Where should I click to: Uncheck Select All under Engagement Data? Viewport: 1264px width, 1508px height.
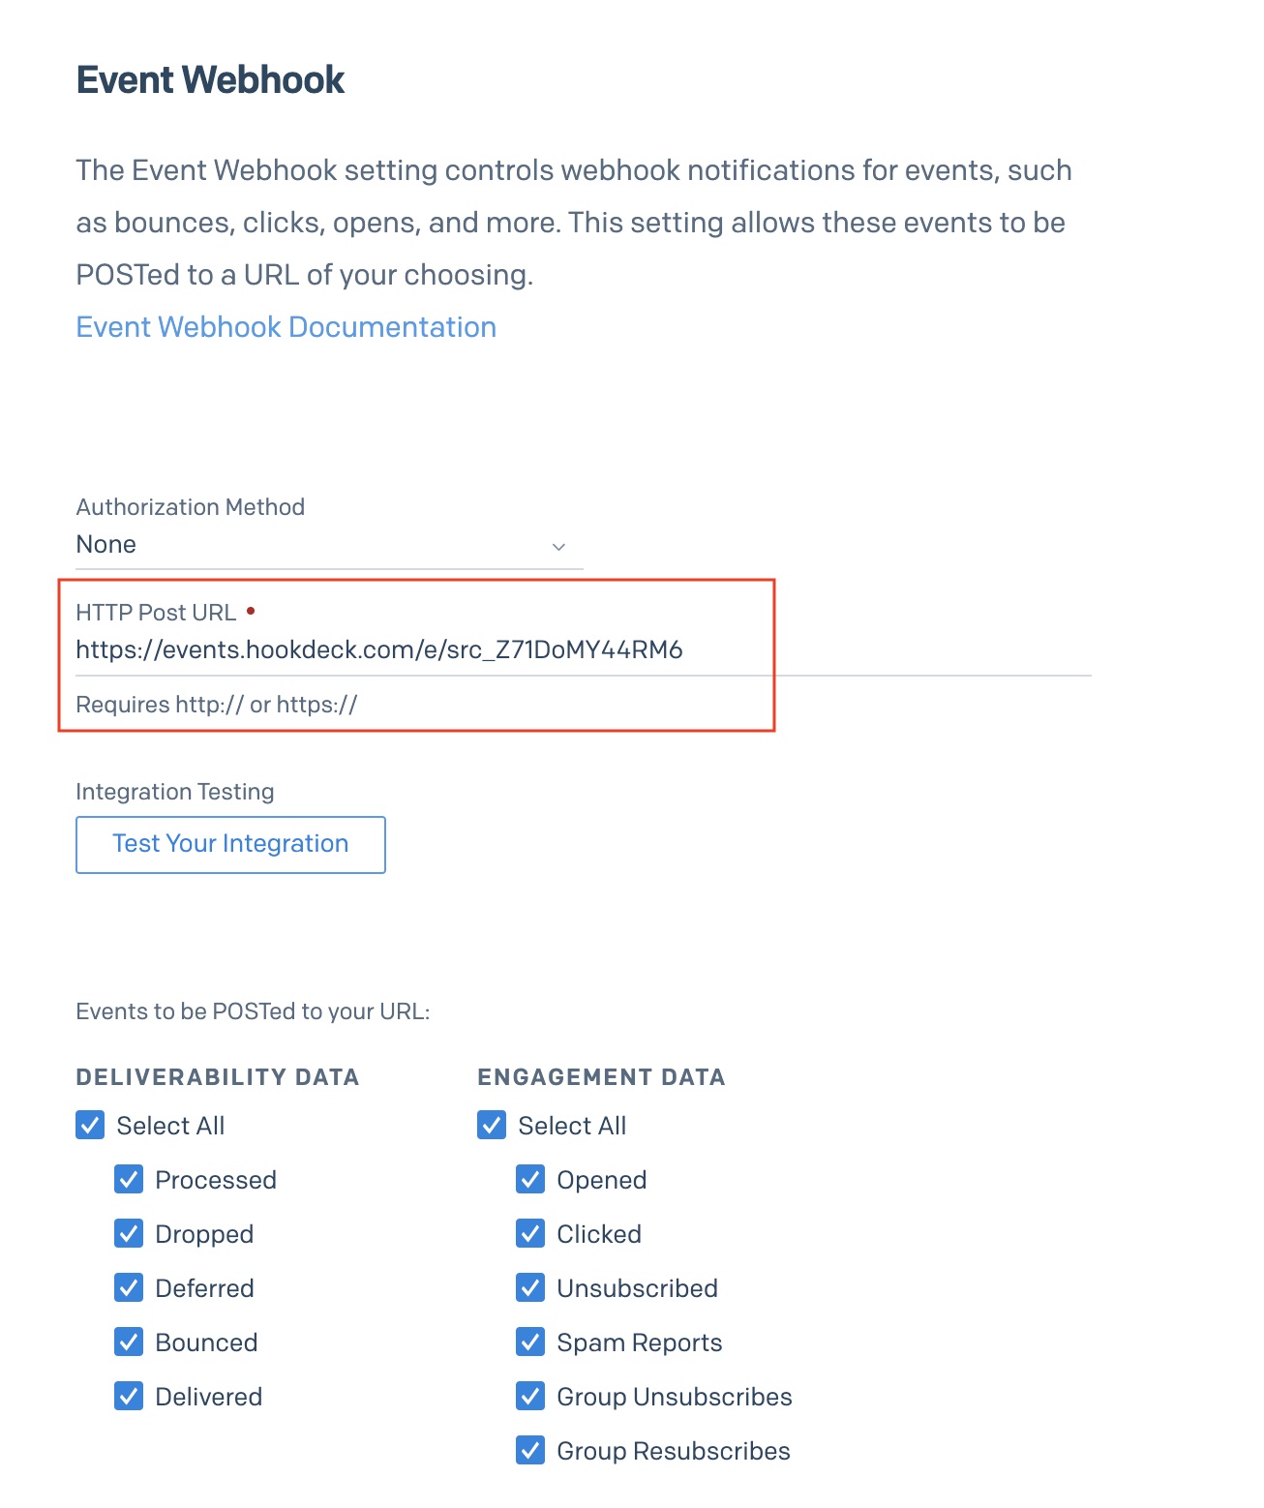tap(491, 1125)
